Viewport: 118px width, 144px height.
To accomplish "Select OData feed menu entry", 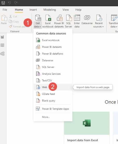I will point(53,94).
